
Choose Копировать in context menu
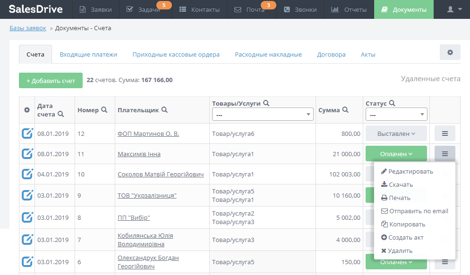(x=403, y=224)
